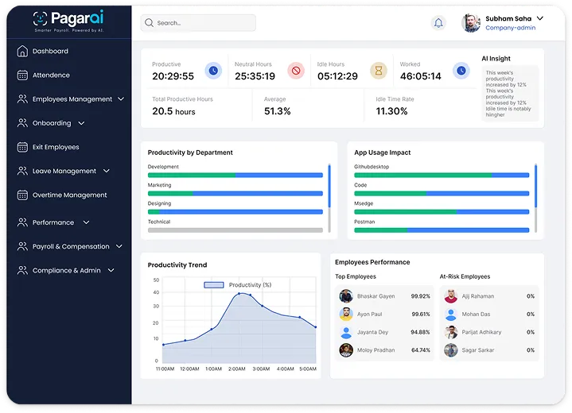Viewport: 572px width, 413px height.
Task: Click the search magnifier icon
Action: (149, 23)
